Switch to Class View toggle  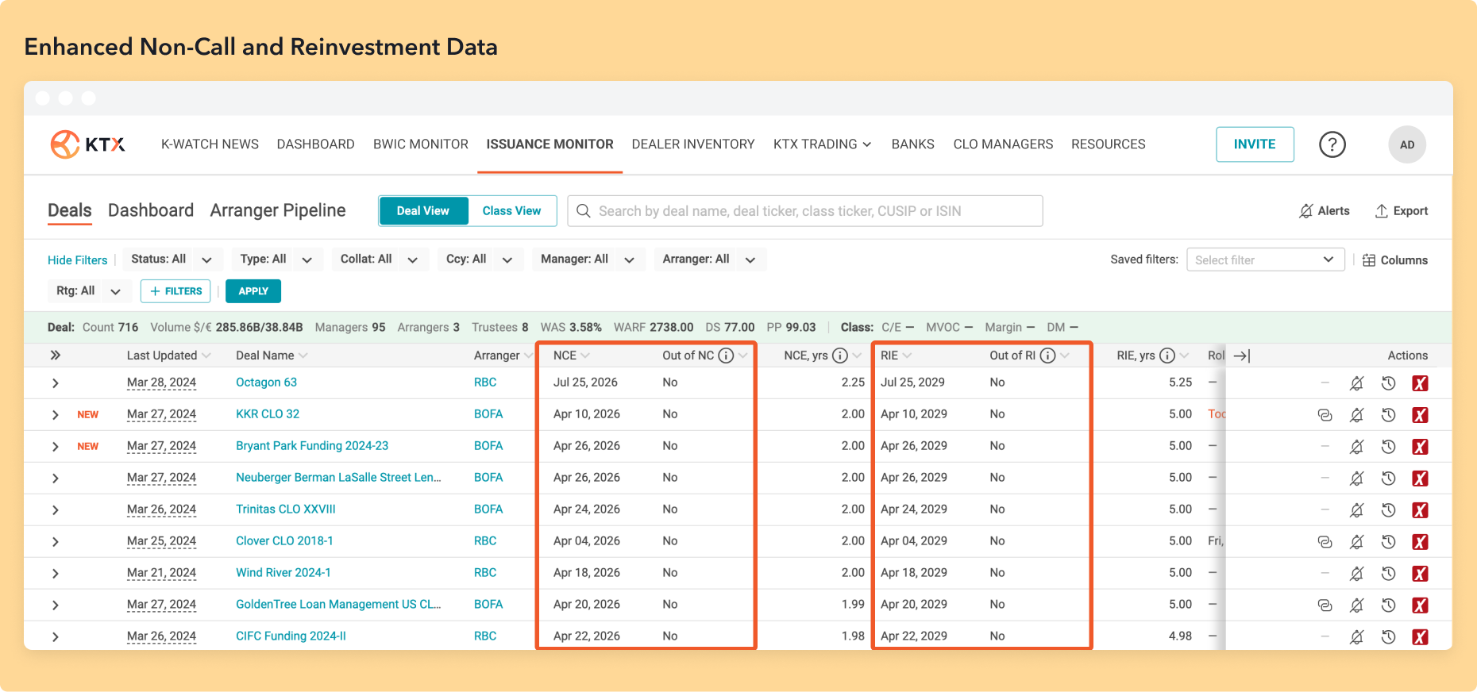pyautogui.click(x=511, y=211)
